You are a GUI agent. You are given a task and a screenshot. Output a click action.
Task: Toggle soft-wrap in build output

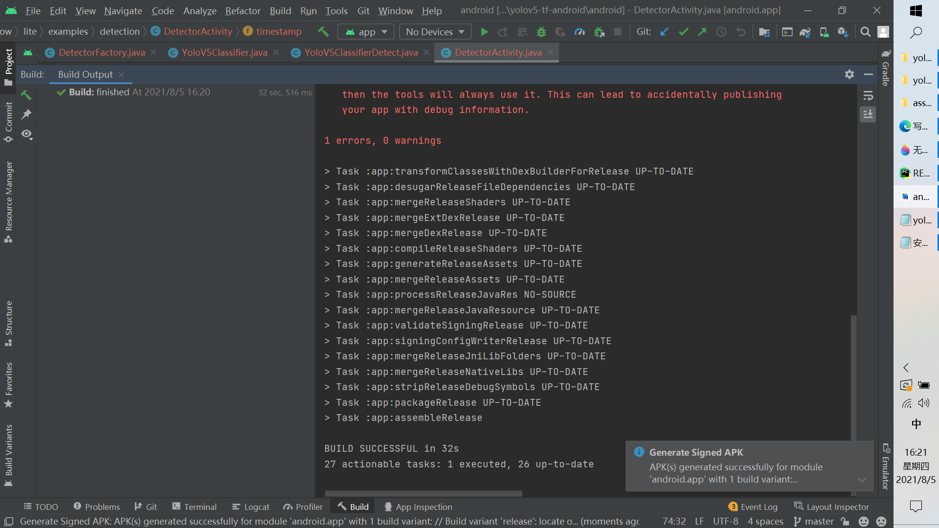click(x=868, y=96)
